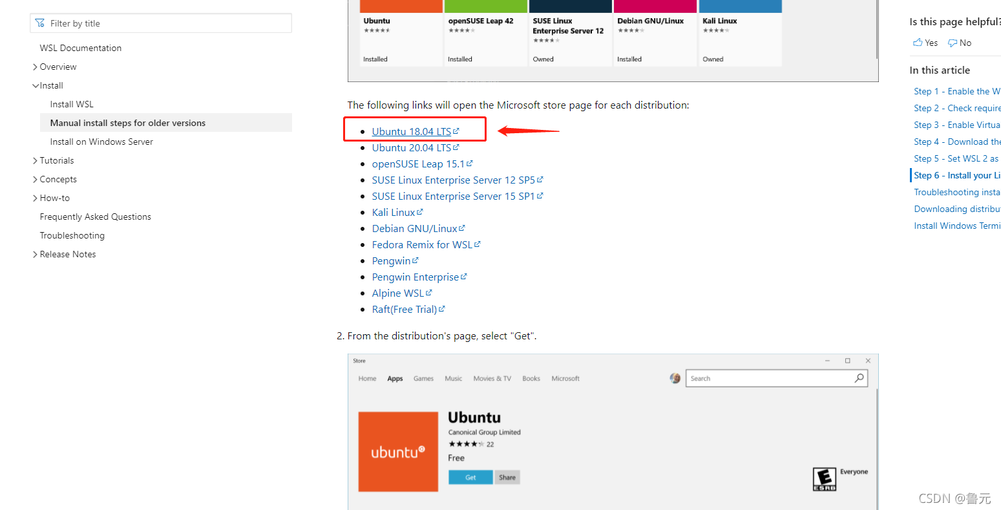Screen dimensions: 1001x510
Task: Click the user avatar icon in Store
Action: pyautogui.click(x=675, y=378)
